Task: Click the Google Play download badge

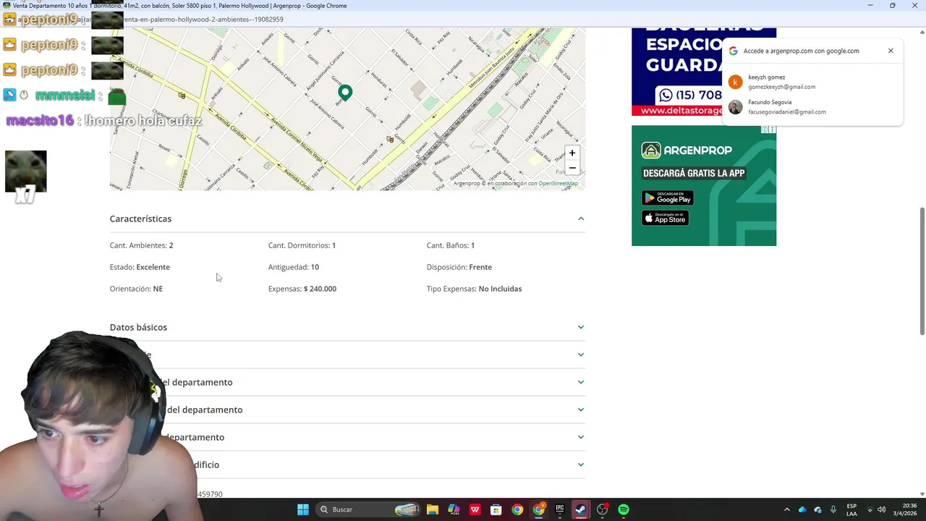Action: tap(668, 198)
